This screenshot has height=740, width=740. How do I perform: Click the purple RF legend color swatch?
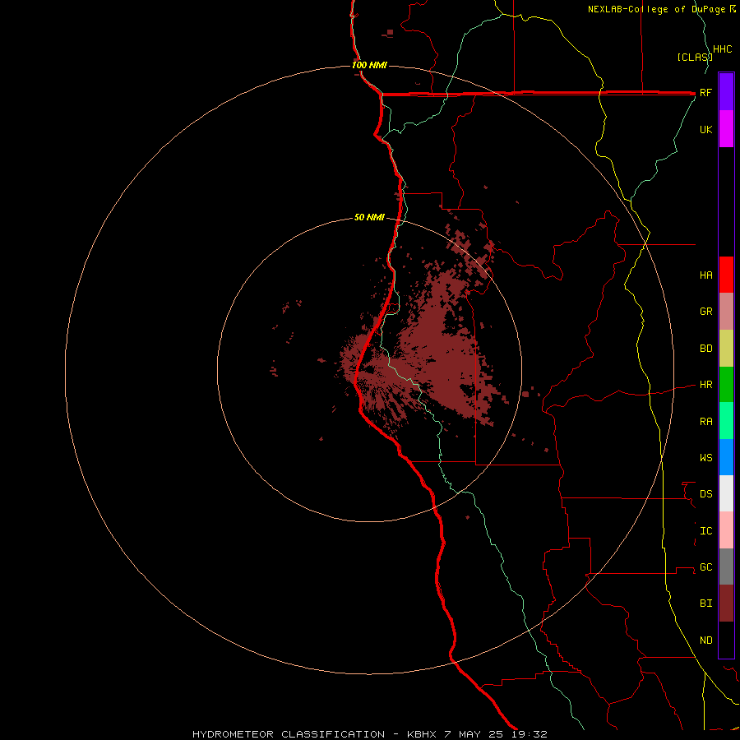click(x=726, y=91)
